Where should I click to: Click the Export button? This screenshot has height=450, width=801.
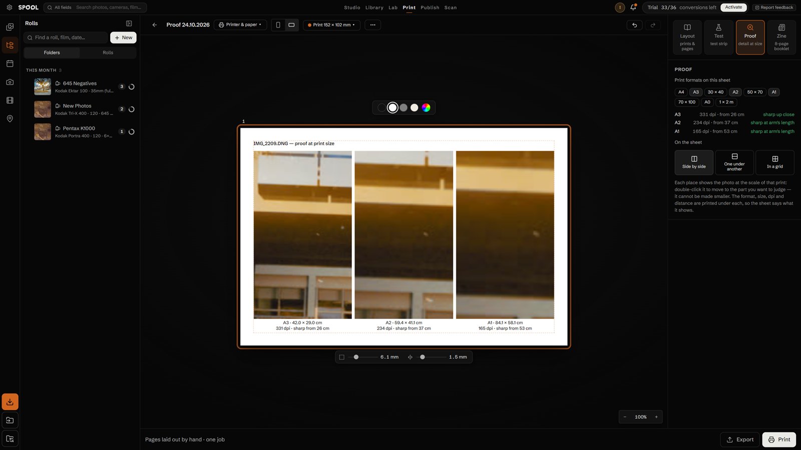[740, 439]
